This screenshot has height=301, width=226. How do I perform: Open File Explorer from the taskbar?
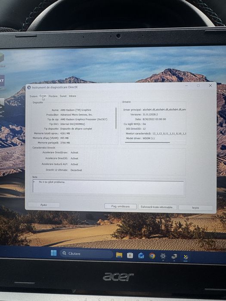[x=119, y=255]
